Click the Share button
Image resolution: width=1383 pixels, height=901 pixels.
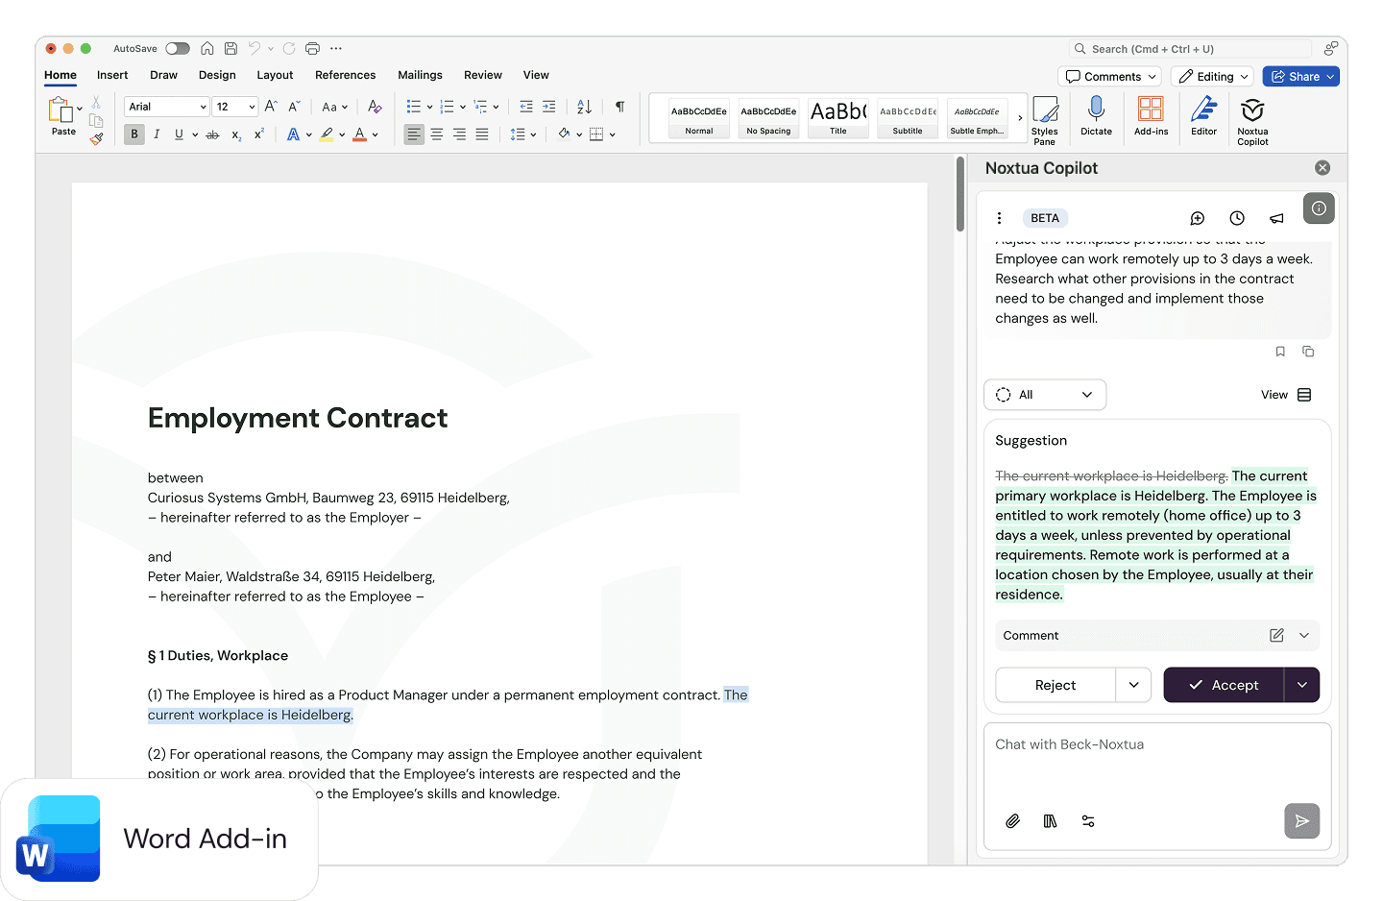(1300, 77)
